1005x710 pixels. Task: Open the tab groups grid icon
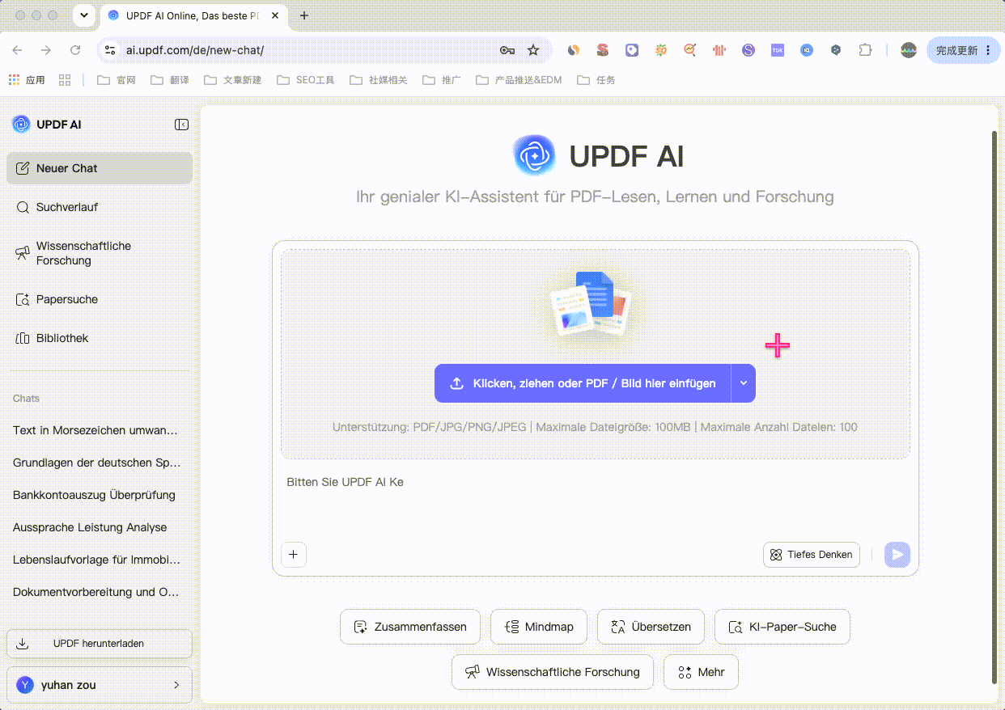(65, 80)
